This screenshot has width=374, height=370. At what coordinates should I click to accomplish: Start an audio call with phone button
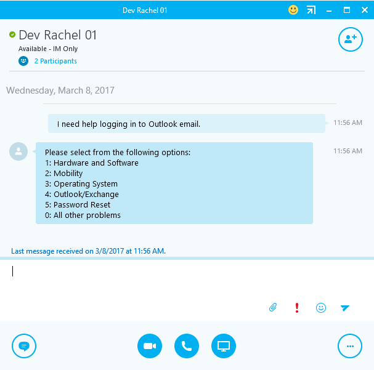click(x=187, y=346)
